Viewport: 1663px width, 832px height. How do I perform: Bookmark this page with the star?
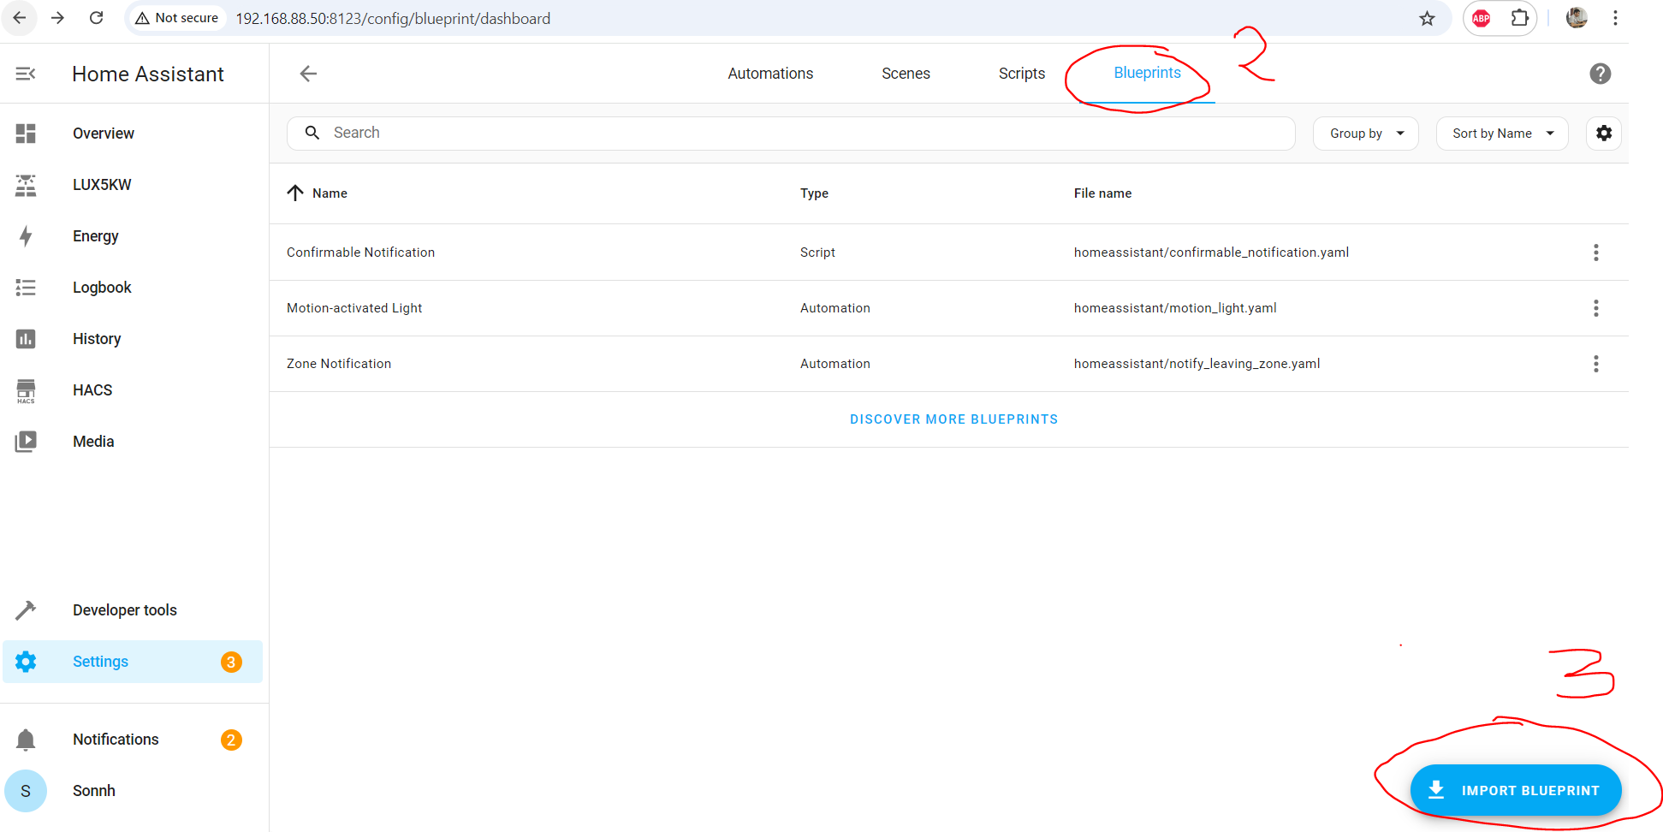[1427, 18]
